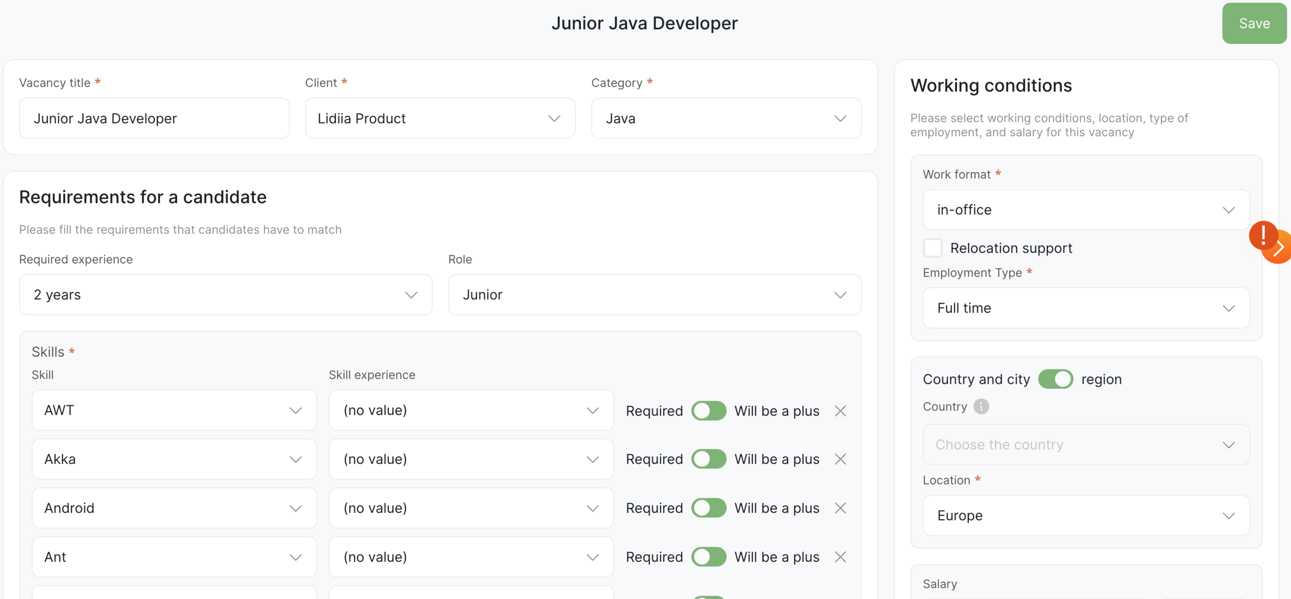This screenshot has height=599, width=1291.
Task: Delete the Android skill row
Action: coord(840,508)
